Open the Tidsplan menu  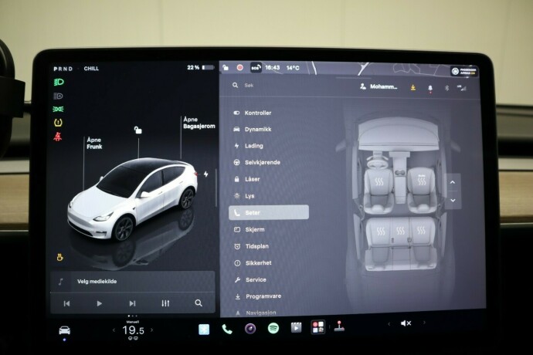tap(252, 246)
